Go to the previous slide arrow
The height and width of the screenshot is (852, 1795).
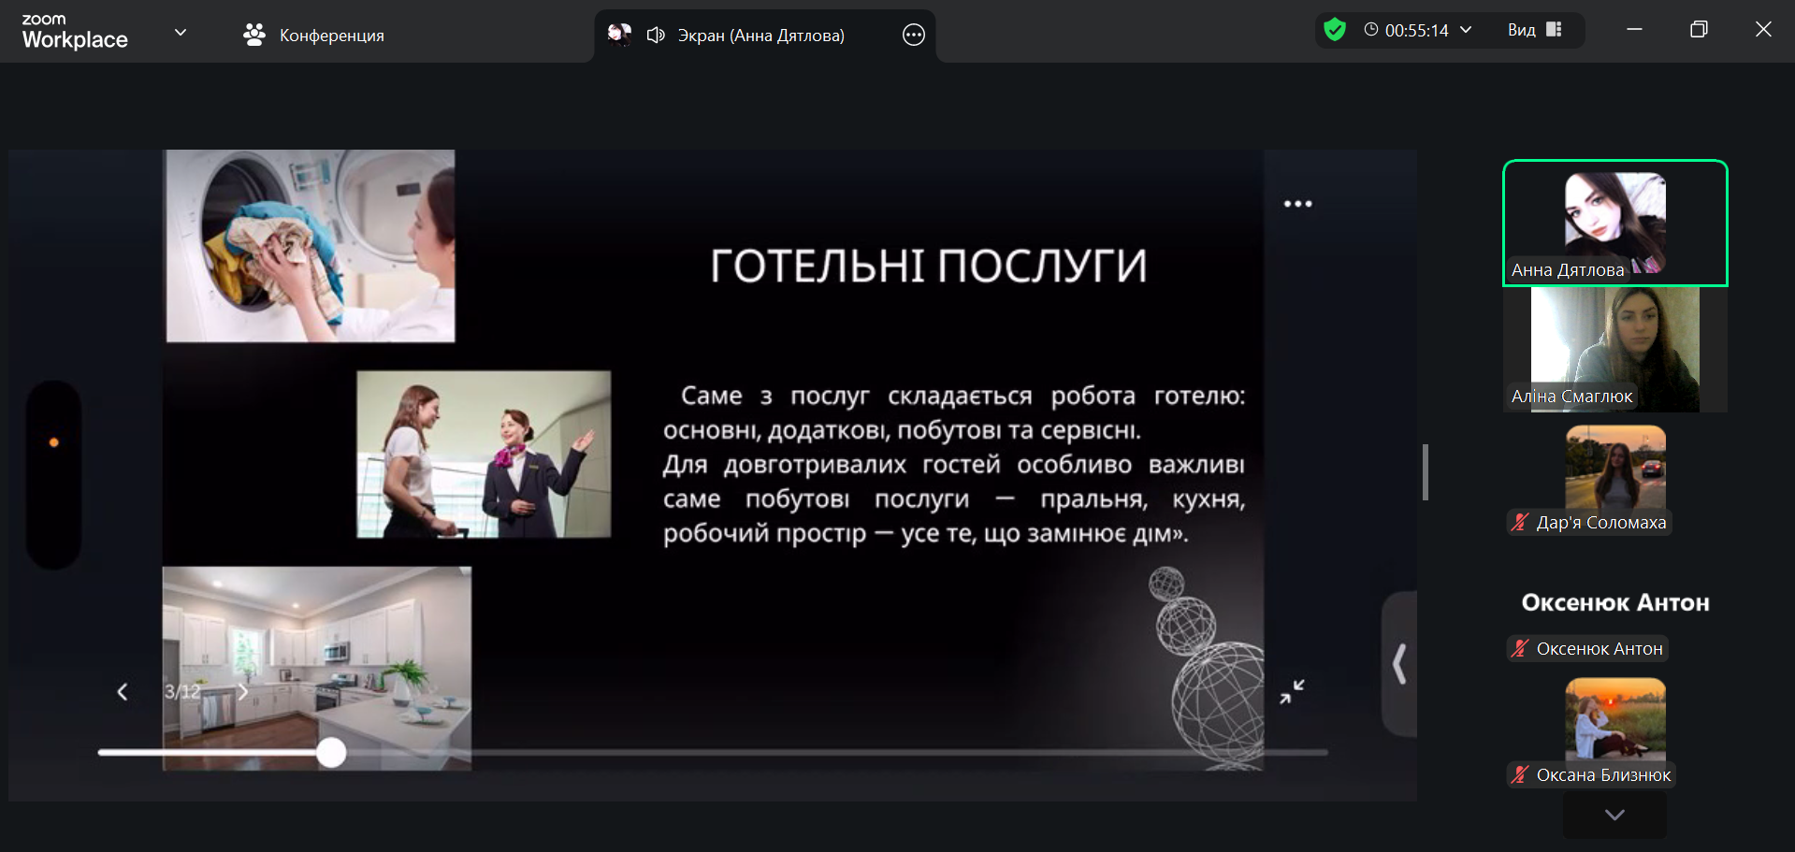123,692
